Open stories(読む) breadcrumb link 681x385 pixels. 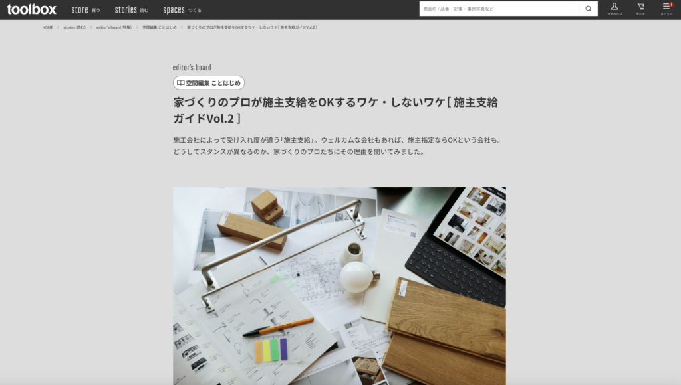(74, 27)
